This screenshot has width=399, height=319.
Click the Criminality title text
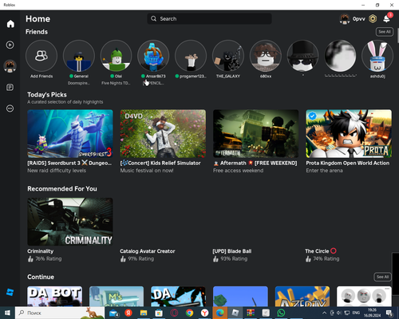(x=41, y=251)
